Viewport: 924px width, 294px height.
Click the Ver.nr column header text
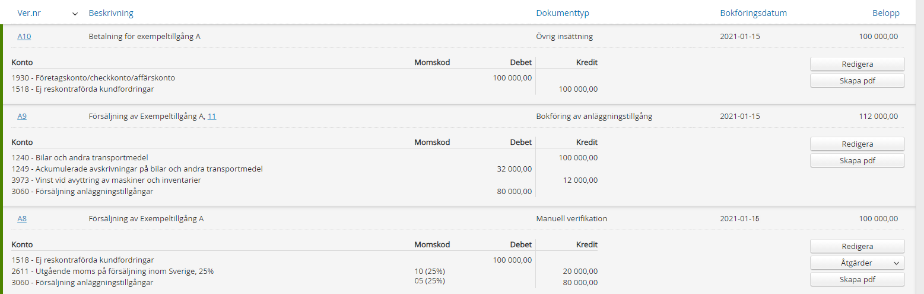click(30, 13)
